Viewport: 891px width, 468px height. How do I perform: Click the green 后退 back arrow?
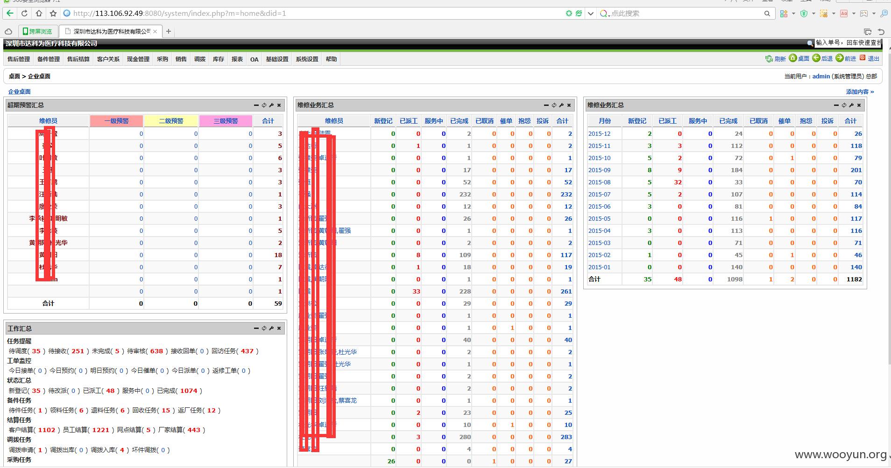(816, 58)
